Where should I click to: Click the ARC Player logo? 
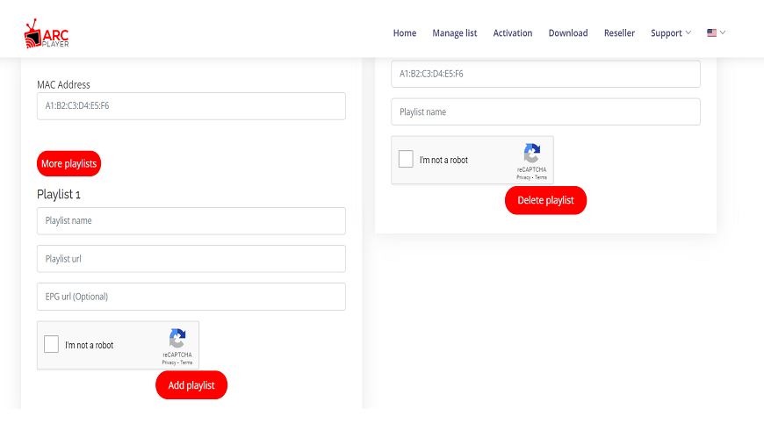tap(47, 33)
